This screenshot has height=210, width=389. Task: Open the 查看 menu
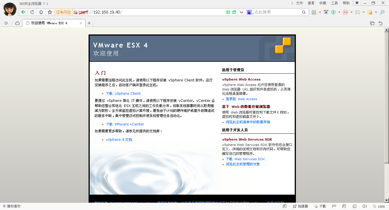pos(311,3)
